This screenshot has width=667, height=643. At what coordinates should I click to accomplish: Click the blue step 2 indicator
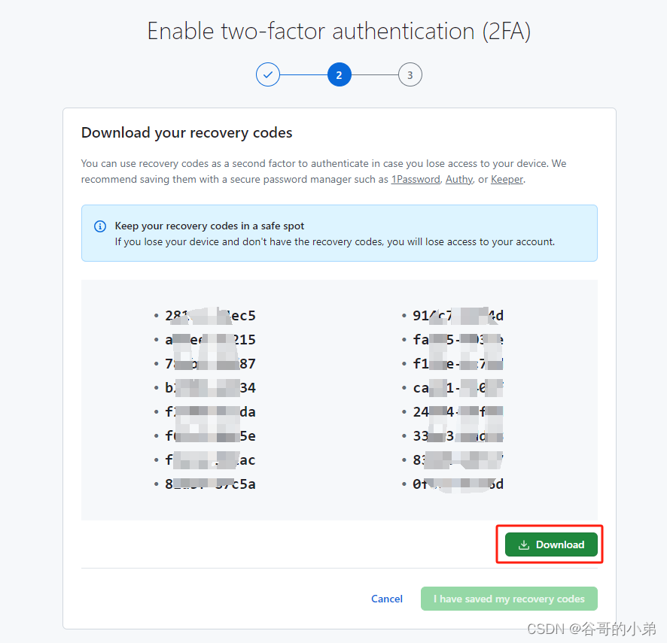[x=339, y=74]
